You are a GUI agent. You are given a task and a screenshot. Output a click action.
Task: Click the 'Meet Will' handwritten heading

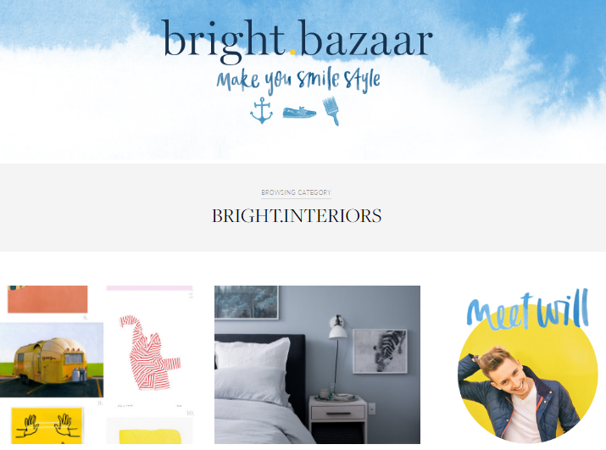pyautogui.click(x=528, y=310)
